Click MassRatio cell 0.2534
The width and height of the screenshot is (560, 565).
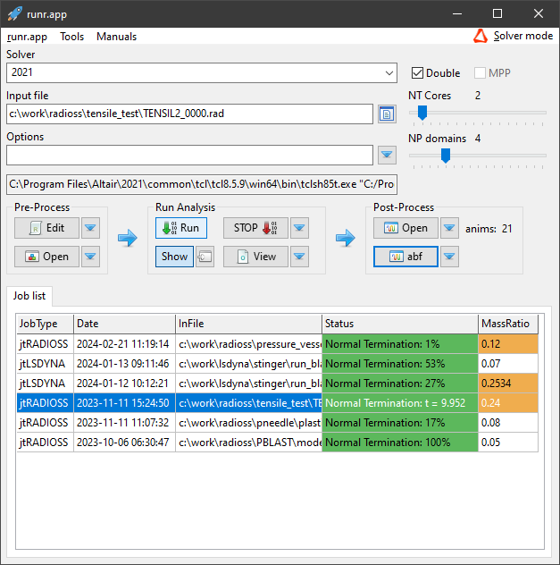tap(508, 384)
